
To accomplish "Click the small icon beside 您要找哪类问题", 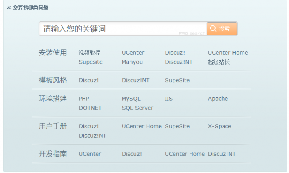I will (9, 7).
